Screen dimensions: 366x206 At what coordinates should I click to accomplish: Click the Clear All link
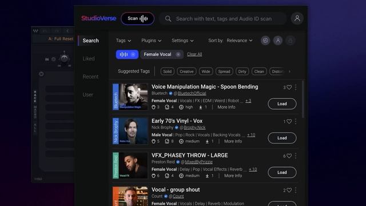pos(194,54)
